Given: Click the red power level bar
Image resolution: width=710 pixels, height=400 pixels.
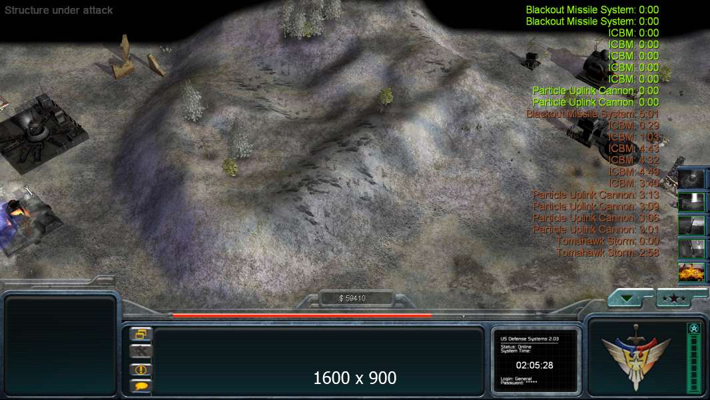Looking at the screenshot, I should [x=302, y=315].
